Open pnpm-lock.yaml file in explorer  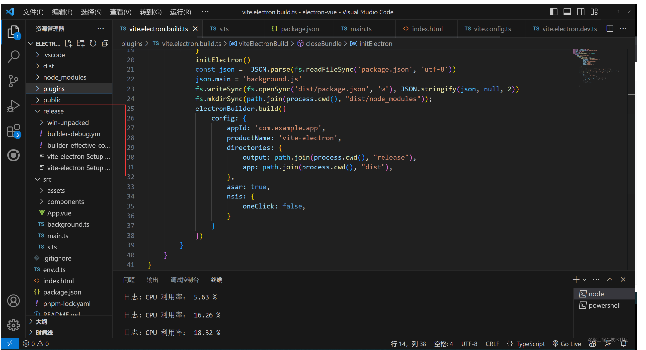[x=67, y=304]
